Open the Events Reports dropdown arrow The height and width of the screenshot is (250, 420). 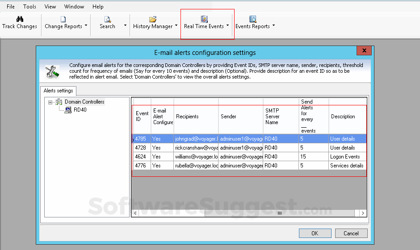coord(273,26)
